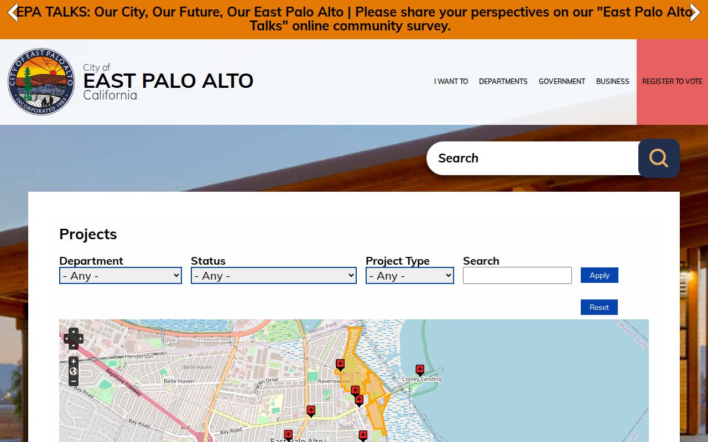Viewport: 708px width, 442px height.
Task: Pan the map left with the arrow control
Action: [66, 339]
